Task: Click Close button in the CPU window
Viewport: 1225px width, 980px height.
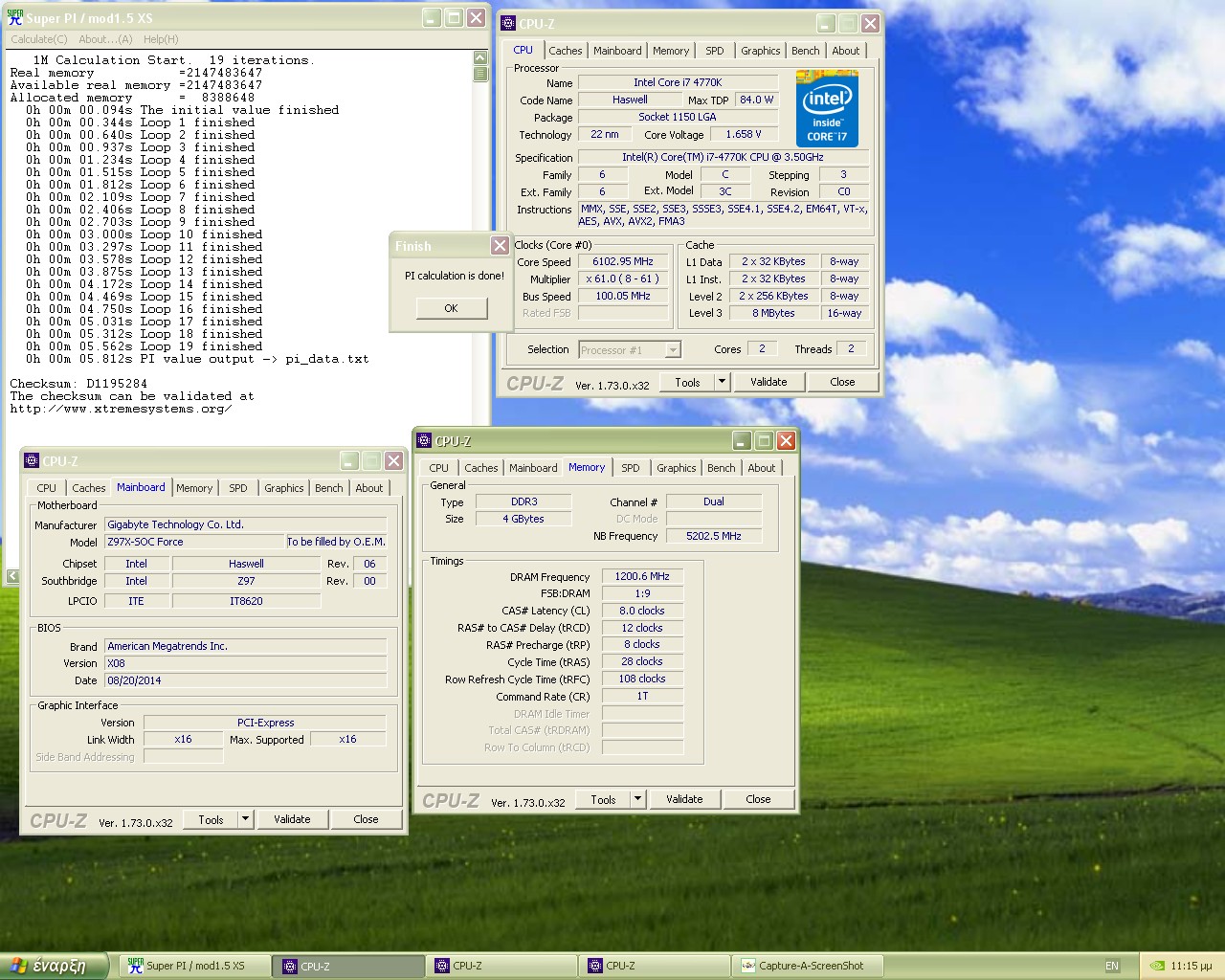Action: pyautogui.click(x=842, y=382)
